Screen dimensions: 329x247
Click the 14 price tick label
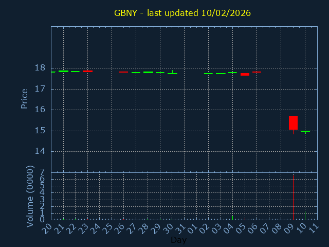[40, 151]
